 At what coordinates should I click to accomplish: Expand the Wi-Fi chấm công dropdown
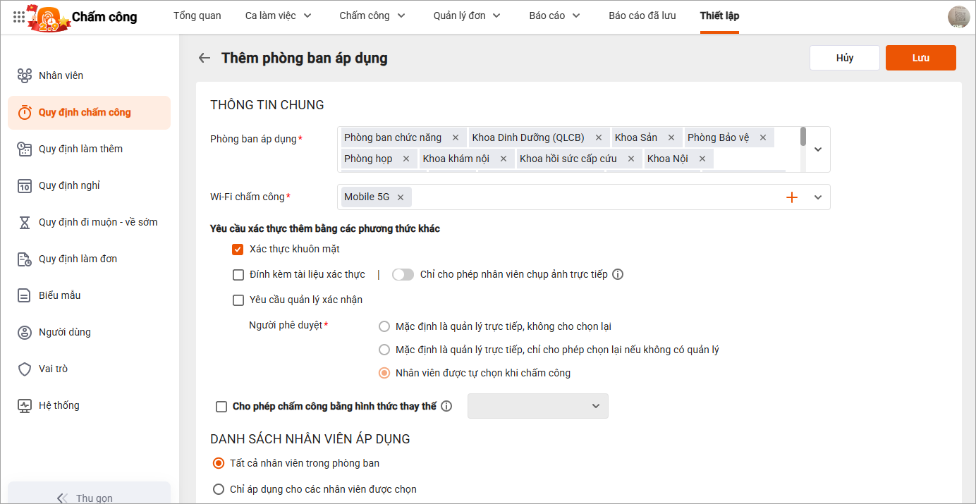[818, 197]
